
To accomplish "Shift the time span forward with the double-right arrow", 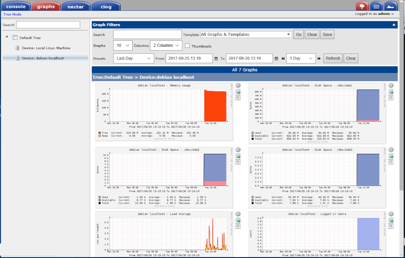I will pyautogui.click(x=319, y=59).
